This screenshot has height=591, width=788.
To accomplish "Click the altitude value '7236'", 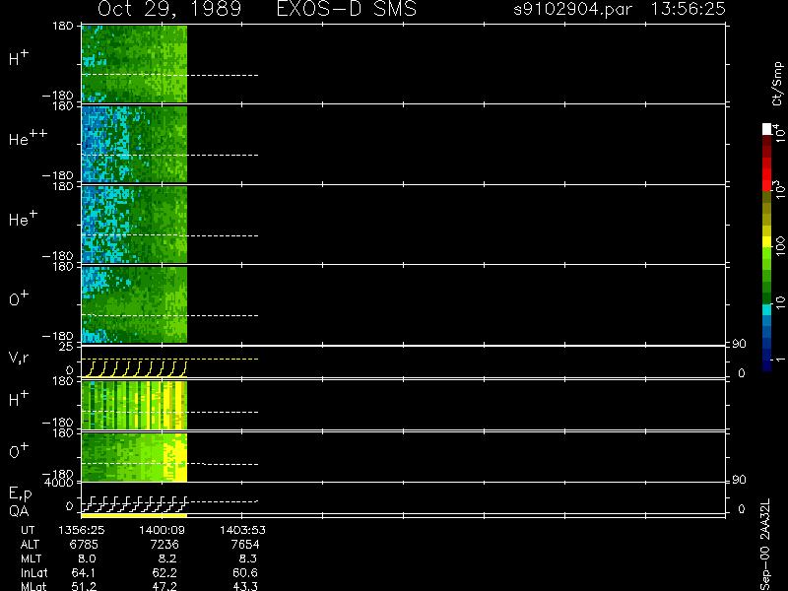I will 164,545.
